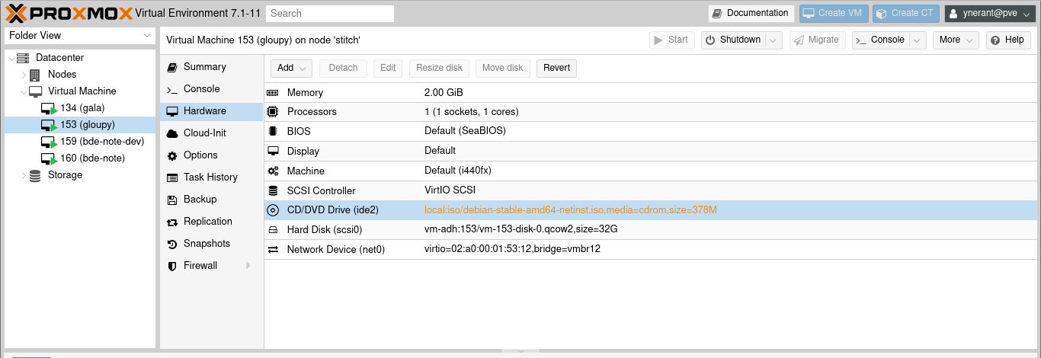Open the Shutdown dropdown arrow
This screenshot has height=358, width=1041.
(774, 40)
